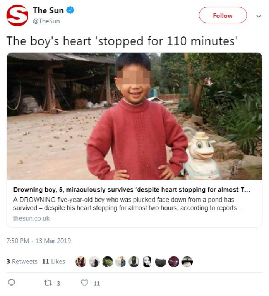Open The Sun display name link
Image resolution: width=269 pixels, height=296 pixels.
pos(48,11)
